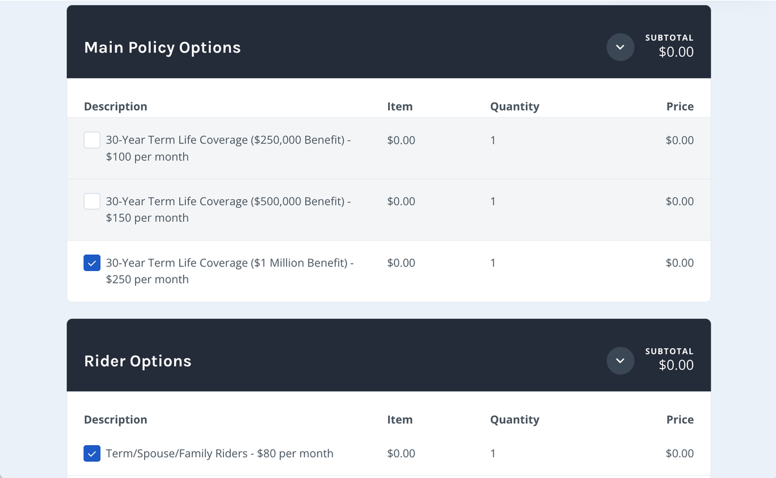776x478 pixels.
Task: Click Item column header in Main Policy table
Action: point(400,107)
